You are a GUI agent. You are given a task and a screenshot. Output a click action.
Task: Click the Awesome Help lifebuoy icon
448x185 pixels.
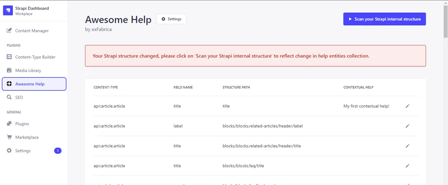(x=9, y=84)
